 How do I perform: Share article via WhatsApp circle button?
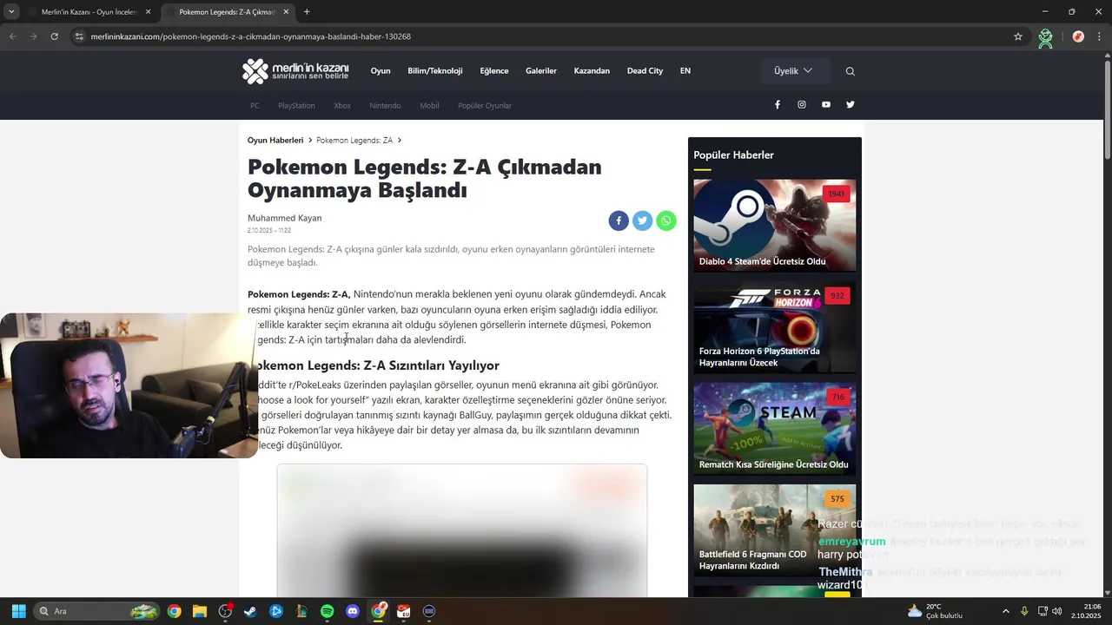(666, 220)
